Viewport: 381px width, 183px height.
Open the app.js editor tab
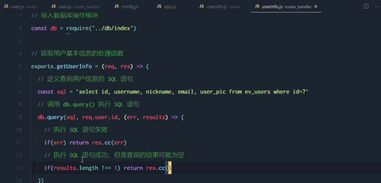pos(167,7)
